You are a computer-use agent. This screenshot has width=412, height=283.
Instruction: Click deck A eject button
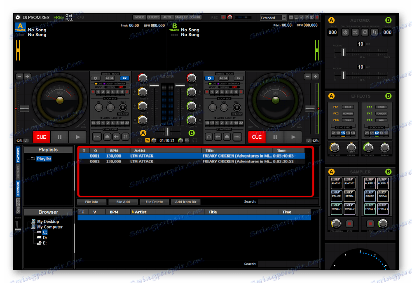click(x=107, y=137)
